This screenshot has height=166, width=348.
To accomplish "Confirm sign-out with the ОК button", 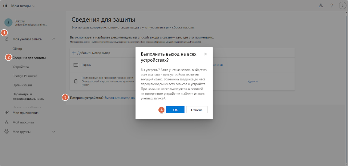I will tap(175, 110).
